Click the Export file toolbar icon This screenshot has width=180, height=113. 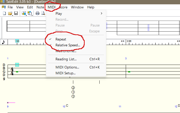click(x=29, y=13)
